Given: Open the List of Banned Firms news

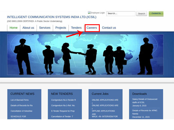Looking at the screenshot, I should [20, 100].
